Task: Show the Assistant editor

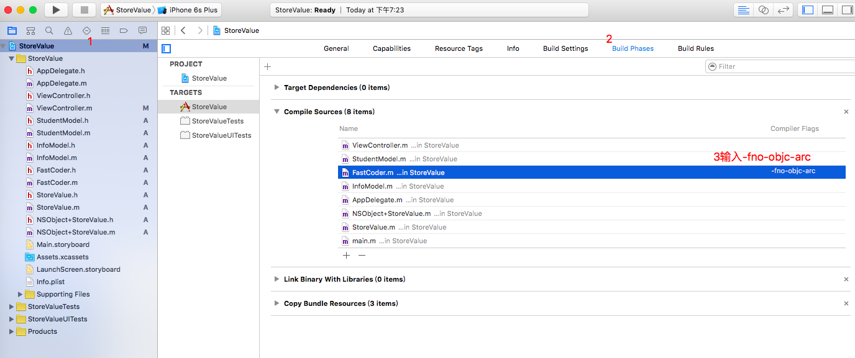Action: [x=763, y=10]
